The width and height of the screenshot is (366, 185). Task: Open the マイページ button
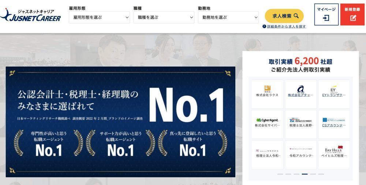(x=326, y=15)
